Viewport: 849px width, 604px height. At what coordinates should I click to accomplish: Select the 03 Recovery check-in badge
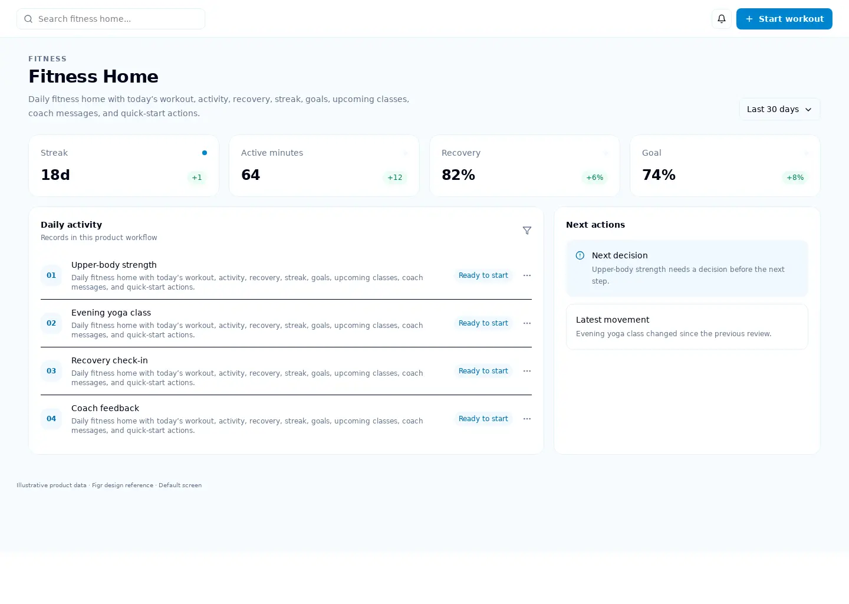point(51,371)
